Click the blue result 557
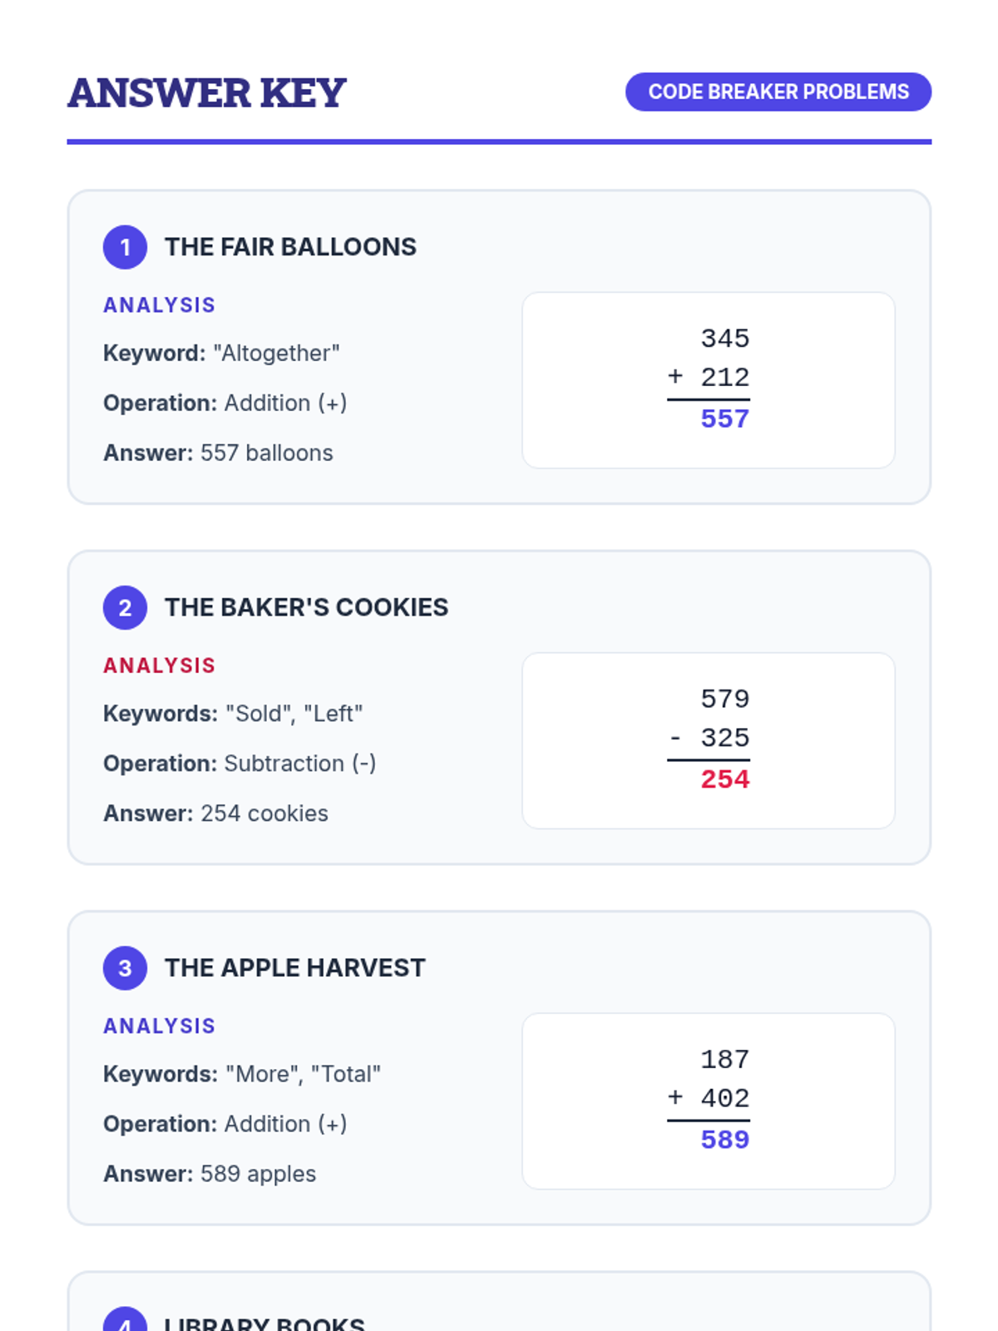998x1331 pixels. tap(724, 418)
